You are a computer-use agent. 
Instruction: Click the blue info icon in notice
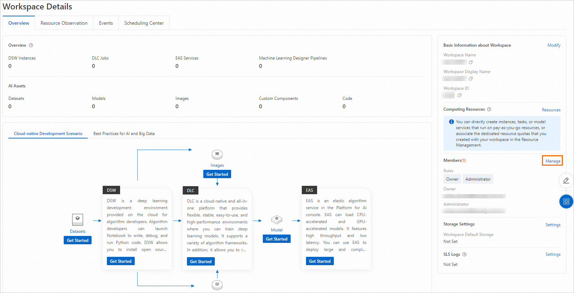point(451,122)
